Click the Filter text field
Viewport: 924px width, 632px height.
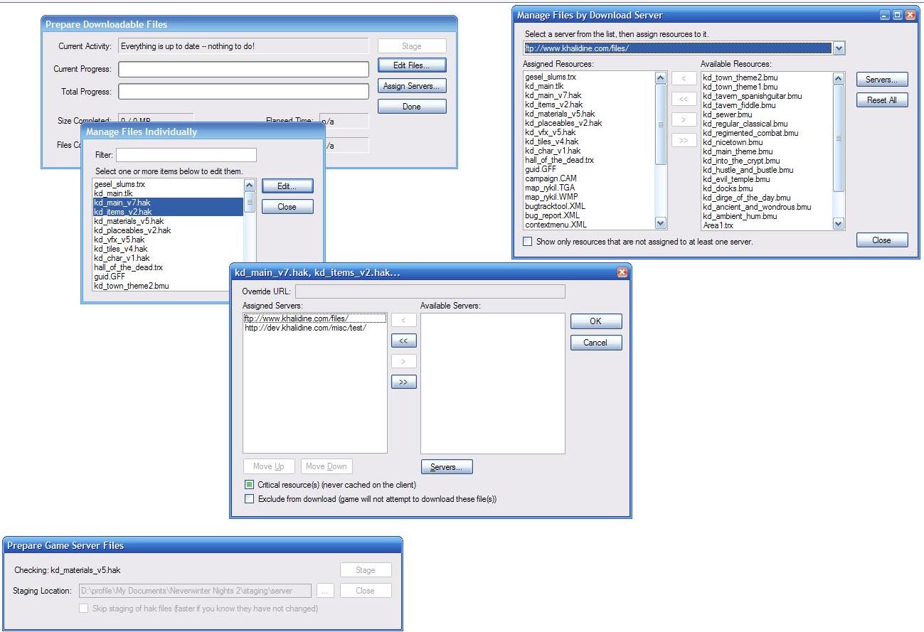point(186,155)
